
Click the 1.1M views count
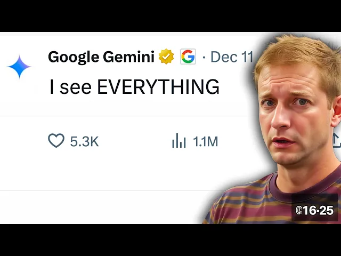(x=205, y=141)
